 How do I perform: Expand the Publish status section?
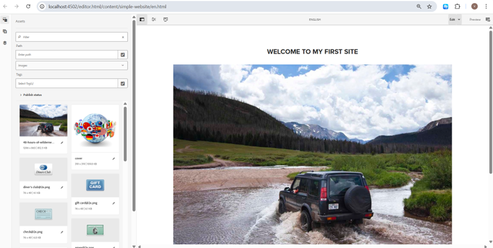click(x=31, y=95)
